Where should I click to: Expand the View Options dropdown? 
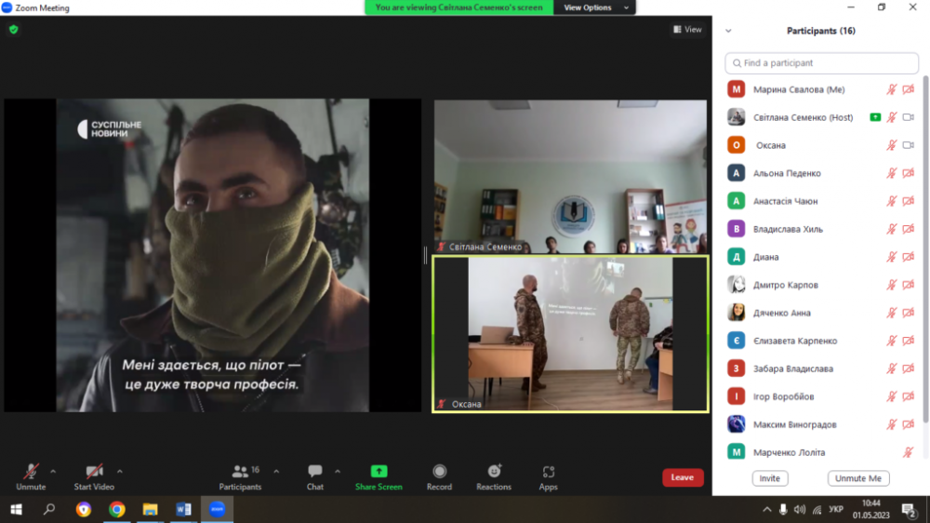tap(594, 7)
